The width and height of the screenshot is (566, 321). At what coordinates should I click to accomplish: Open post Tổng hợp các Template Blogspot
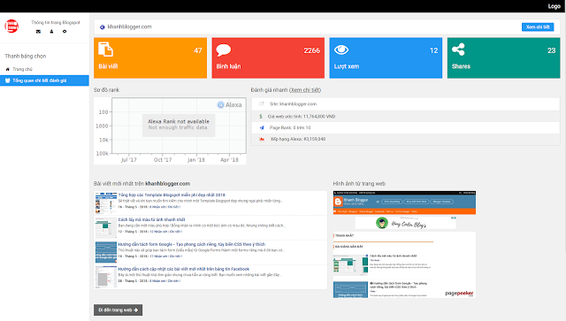tap(172, 195)
